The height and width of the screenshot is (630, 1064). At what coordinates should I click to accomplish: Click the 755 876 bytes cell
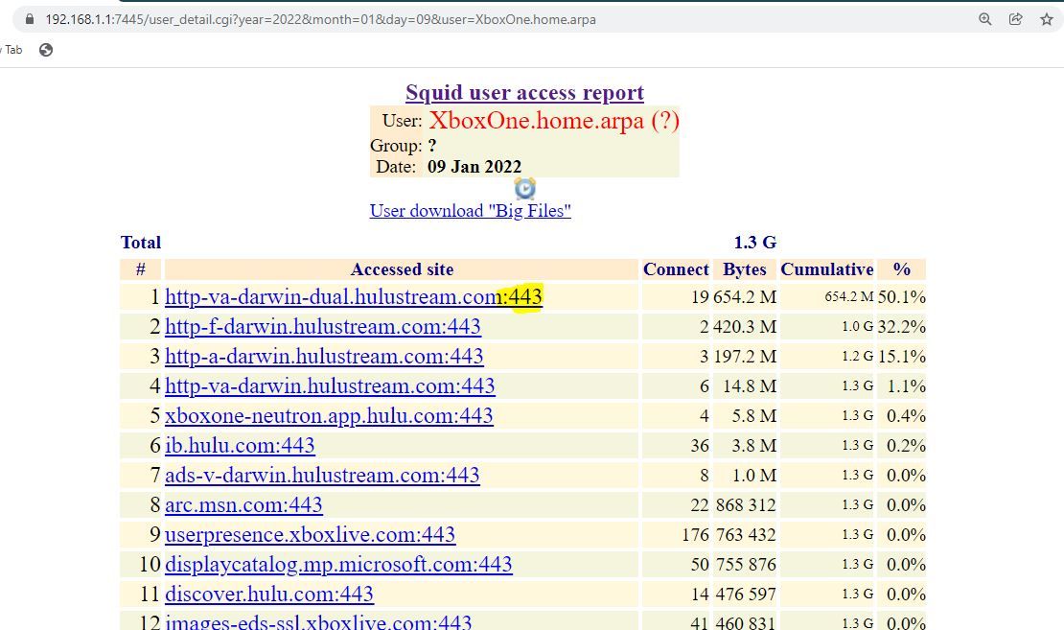746,565
